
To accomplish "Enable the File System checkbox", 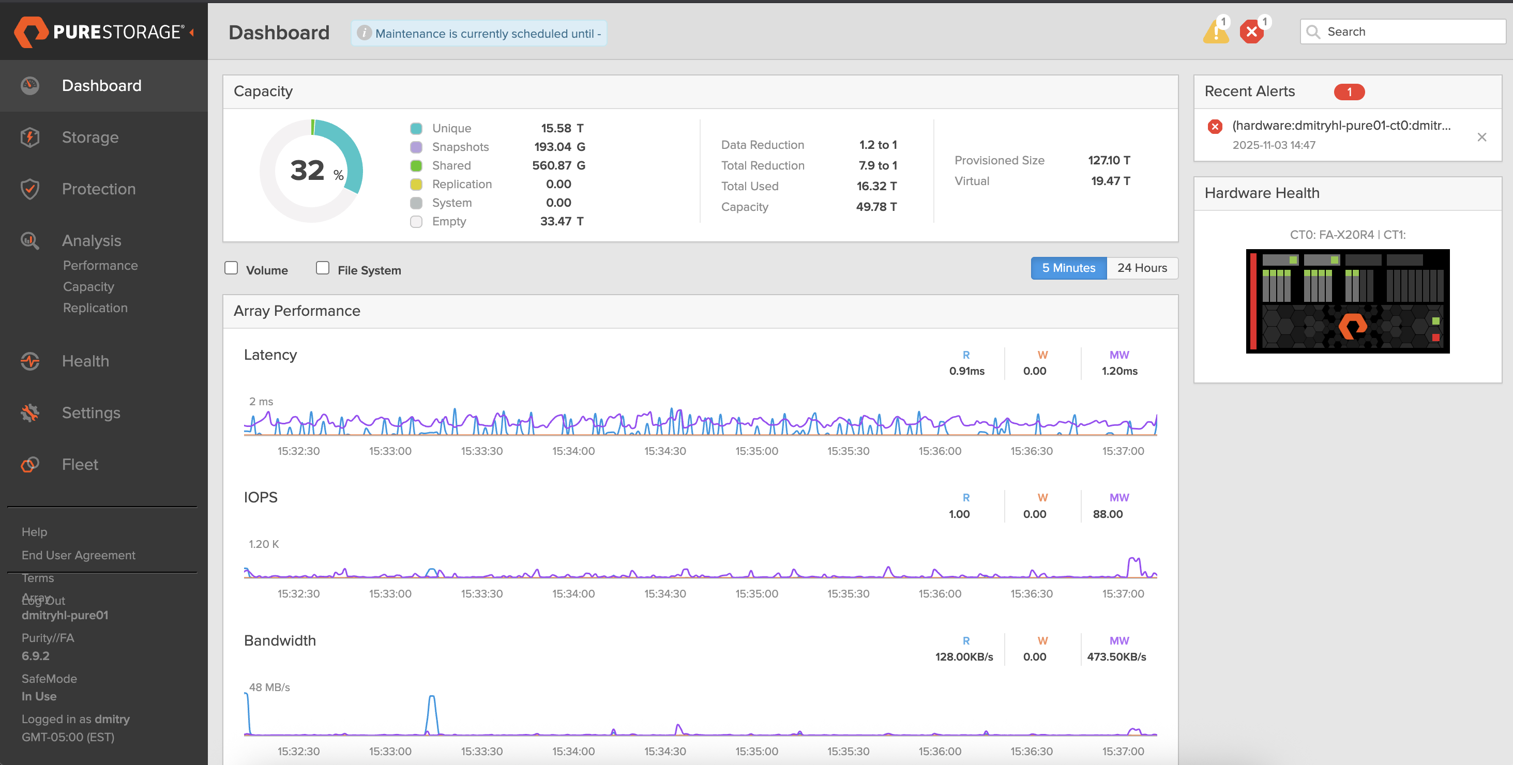I will tap(323, 268).
